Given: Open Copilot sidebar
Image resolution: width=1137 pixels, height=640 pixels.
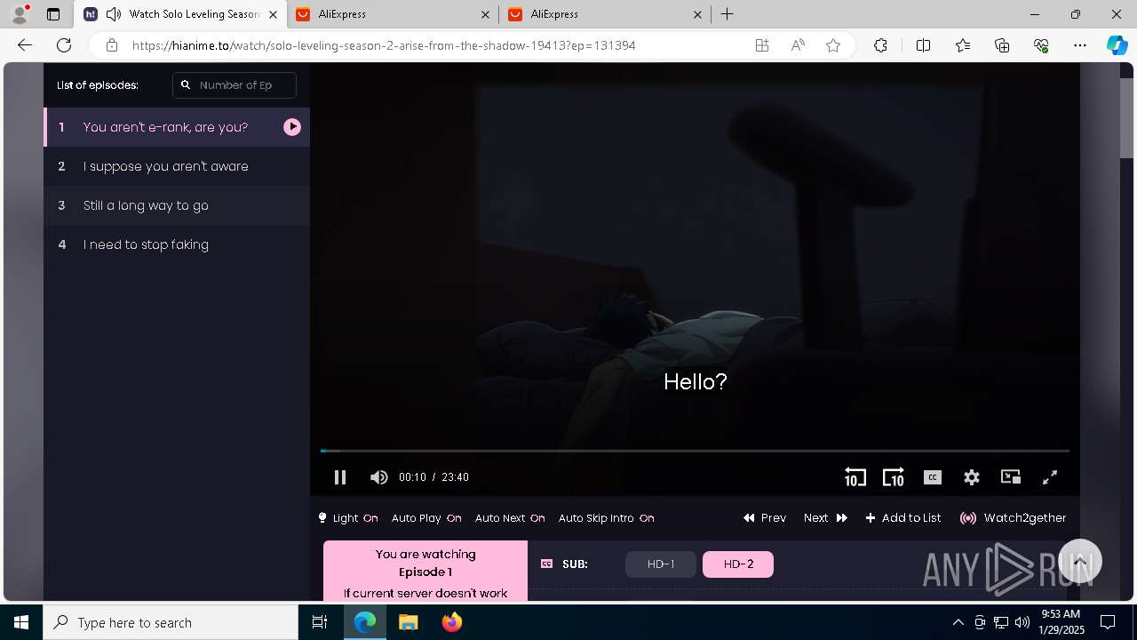Looking at the screenshot, I should tap(1117, 45).
